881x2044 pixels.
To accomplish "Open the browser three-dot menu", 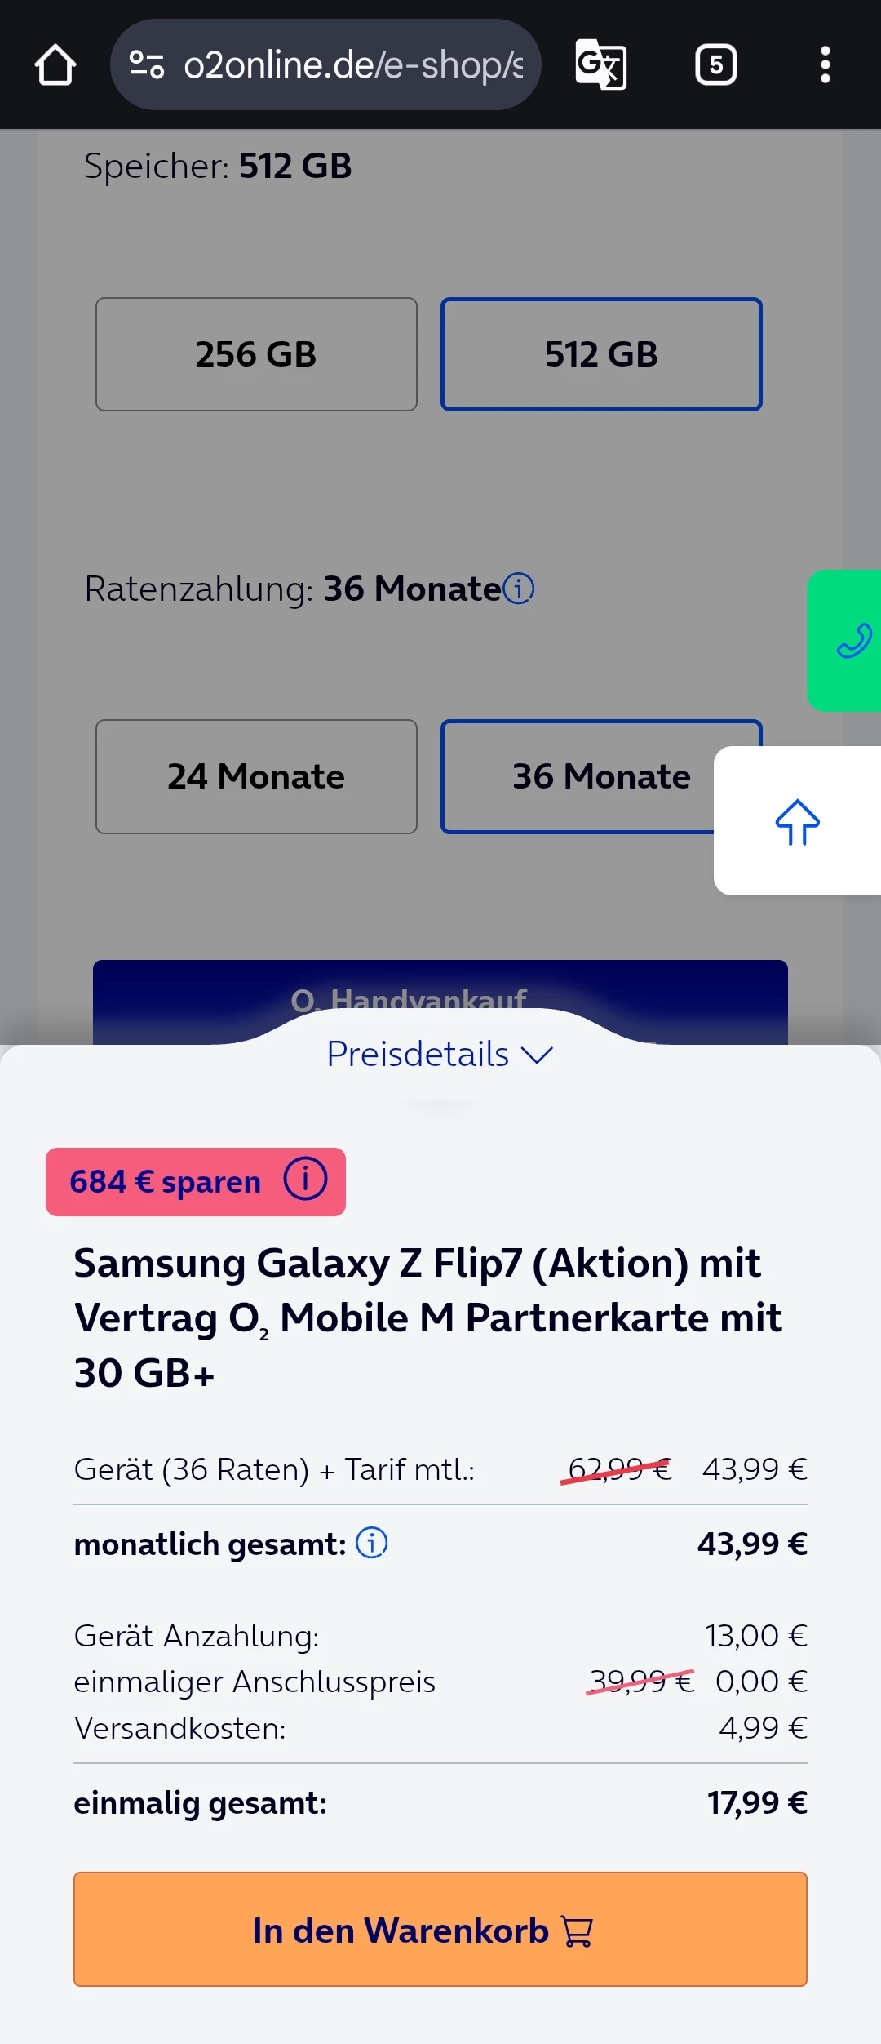I will 825,64.
